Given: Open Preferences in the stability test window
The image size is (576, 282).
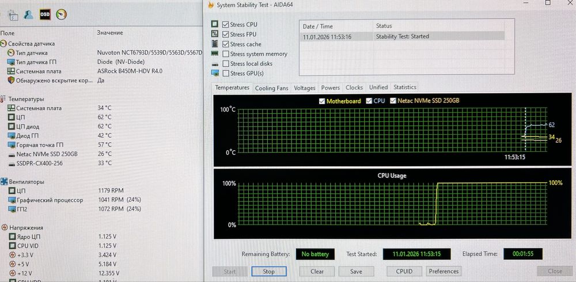Looking at the screenshot, I should [444, 271].
